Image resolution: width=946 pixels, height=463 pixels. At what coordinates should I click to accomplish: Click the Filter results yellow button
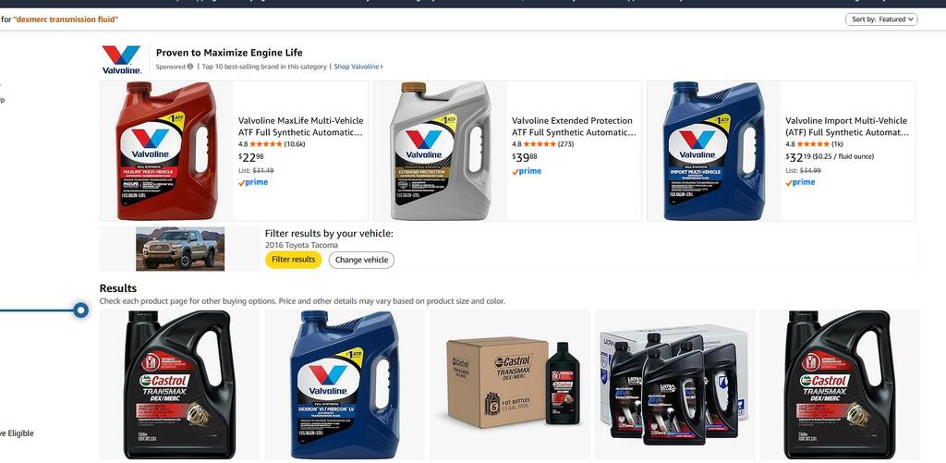tap(293, 260)
